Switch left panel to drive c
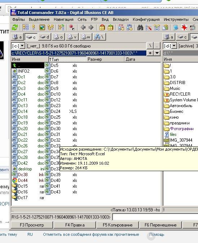The image size is (198, 243). (31, 37)
